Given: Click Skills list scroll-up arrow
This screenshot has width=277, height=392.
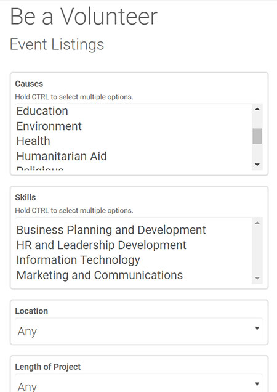Looking at the screenshot, I should pos(257,223).
